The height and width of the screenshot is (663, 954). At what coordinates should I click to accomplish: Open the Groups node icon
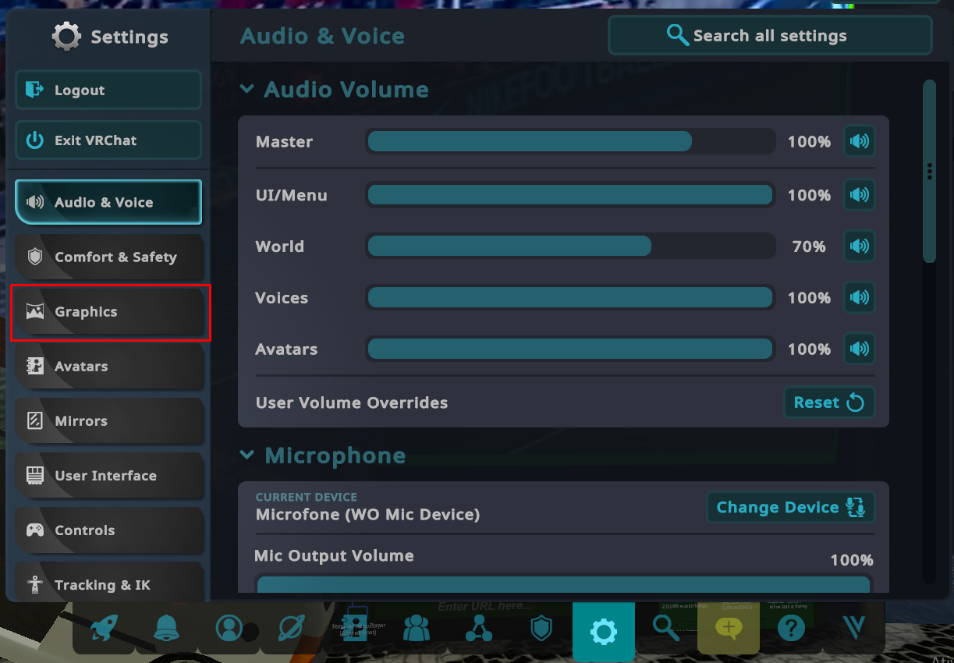pyautogui.click(x=478, y=628)
